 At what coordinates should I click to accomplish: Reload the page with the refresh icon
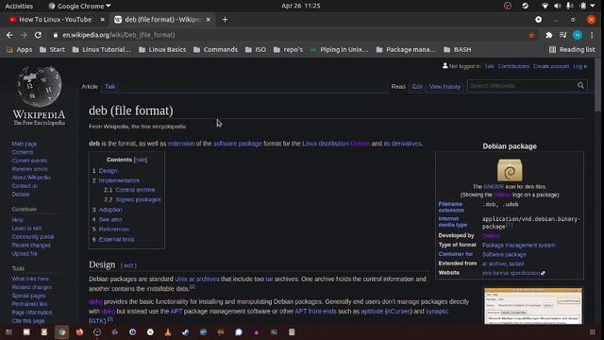[x=38, y=35]
